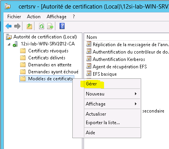Viewport: 169px width, 149px height.
Task: Expand the Nouveau submenu arrow
Action: point(136,94)
